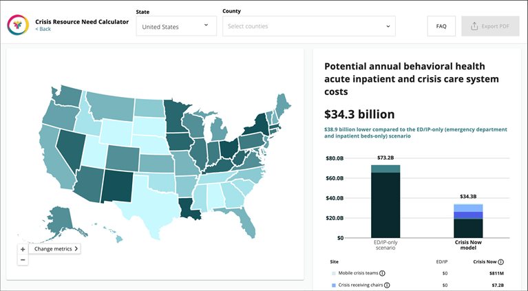The height and width of the screenshot is (291, 528).
Task: Select Nevada on the map
Action: tap(70, 148)
